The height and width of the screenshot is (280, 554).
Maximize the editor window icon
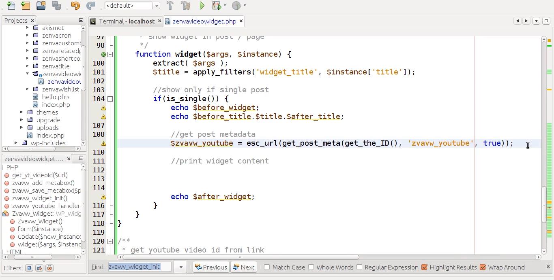click(546, 21)
